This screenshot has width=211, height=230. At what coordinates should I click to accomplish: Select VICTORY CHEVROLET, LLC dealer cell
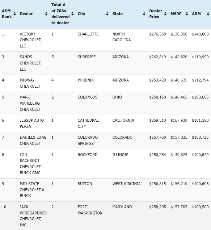coord(31,40)
